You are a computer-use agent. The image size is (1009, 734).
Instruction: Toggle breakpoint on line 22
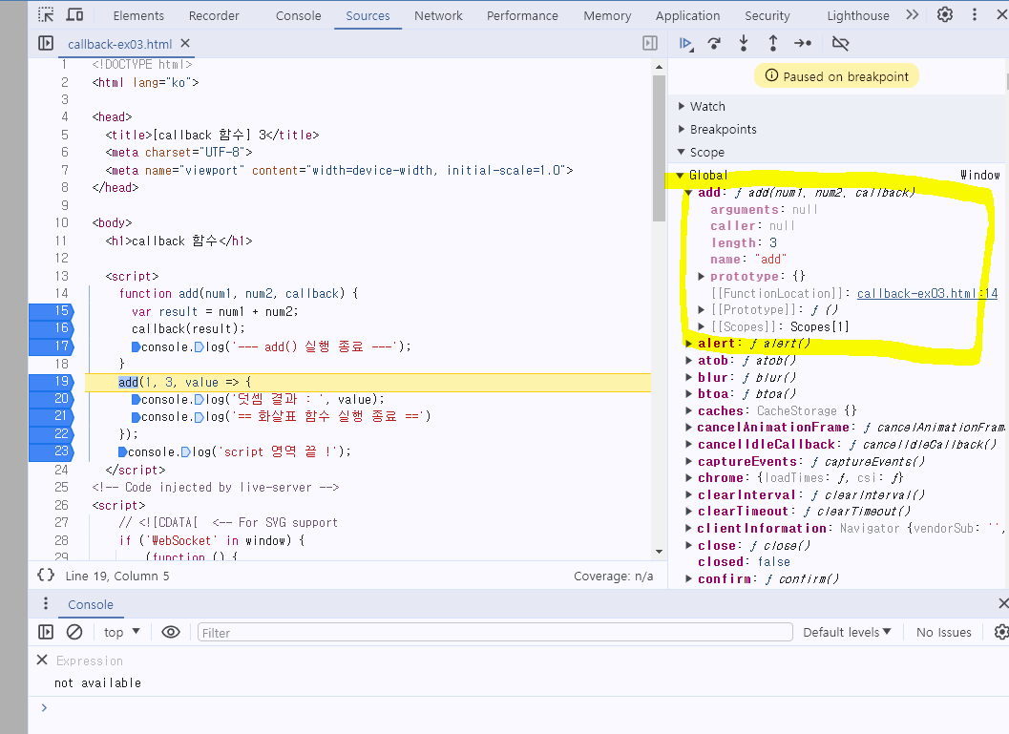[x=52, y=433]
